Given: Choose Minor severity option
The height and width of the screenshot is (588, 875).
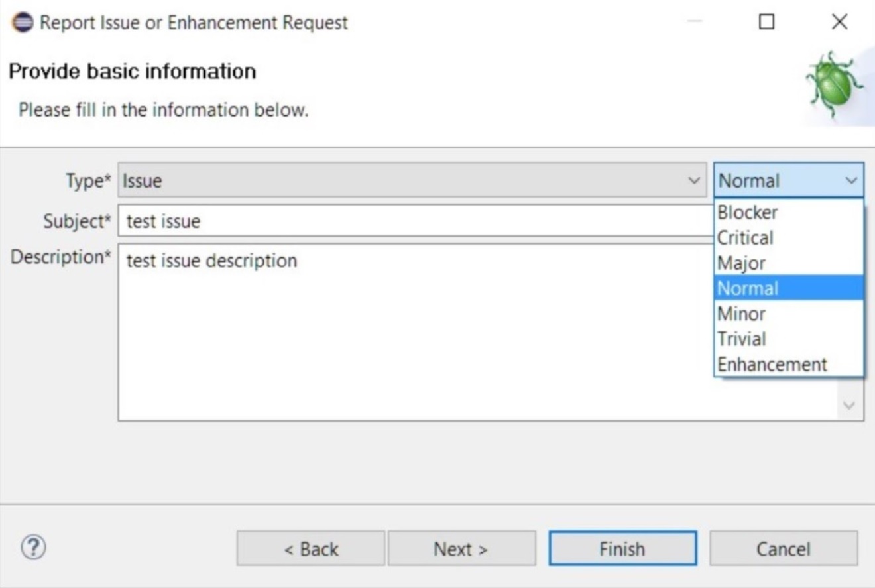Looking at the screenshot, I should pos(789,314).
